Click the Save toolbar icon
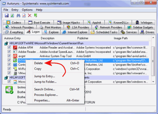 [7, 16]
